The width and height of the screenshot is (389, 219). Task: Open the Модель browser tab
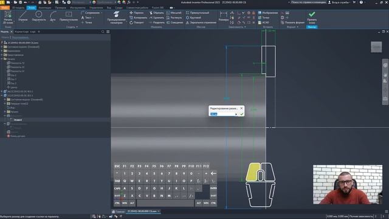[4, 32]
